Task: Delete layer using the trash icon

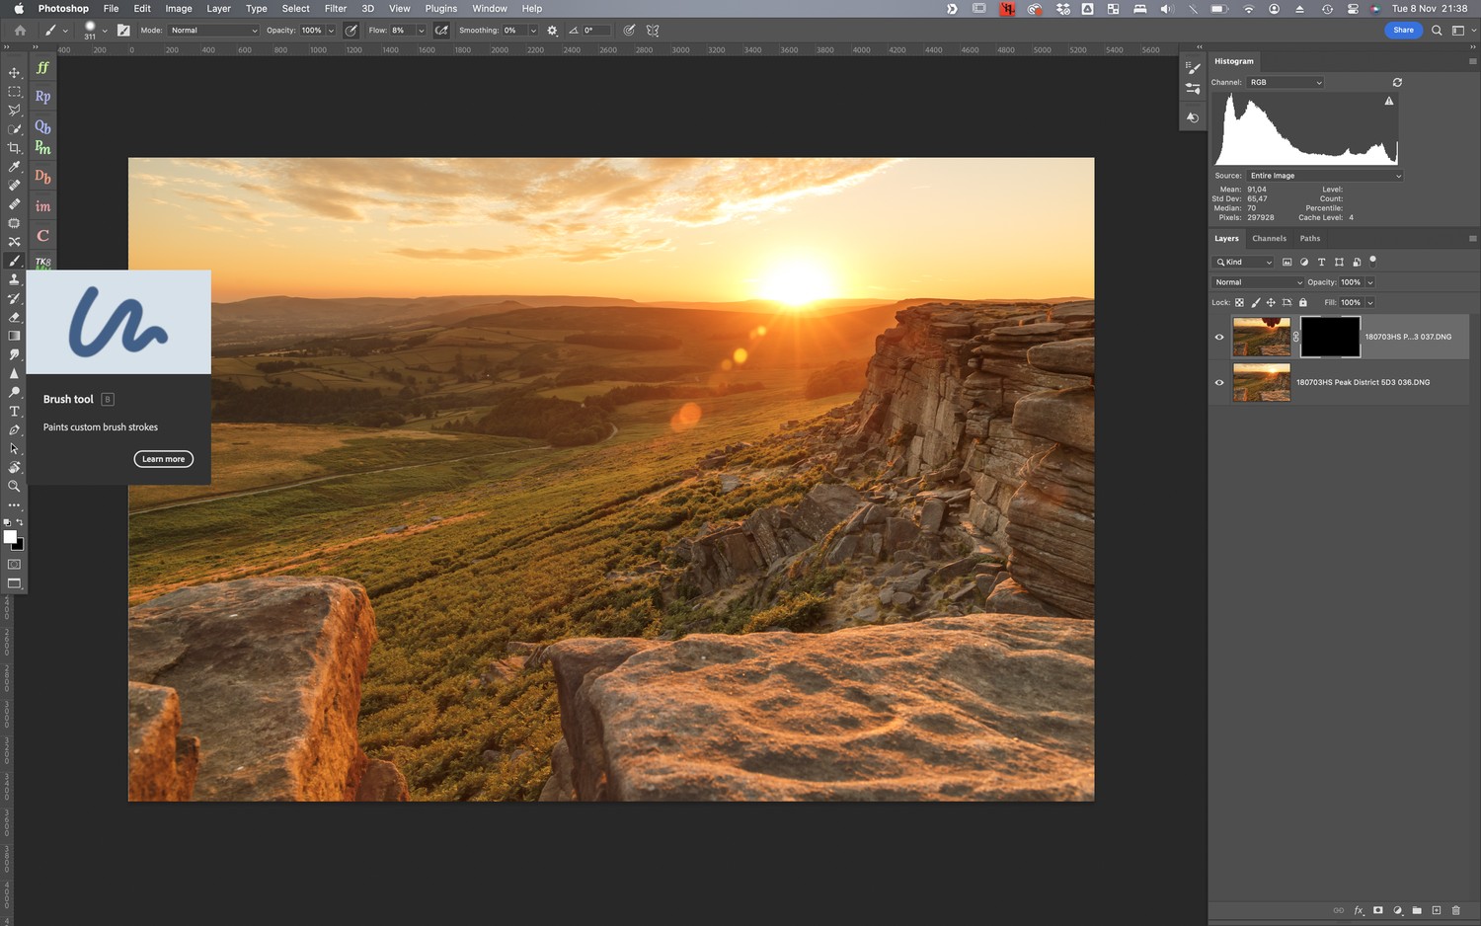Action: [x=1455, y=910]
